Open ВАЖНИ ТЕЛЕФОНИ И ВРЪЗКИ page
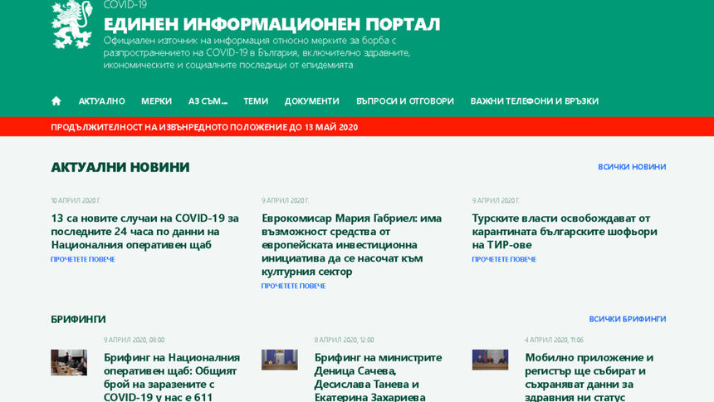This screenshot has height=402, width=714. 534,101
